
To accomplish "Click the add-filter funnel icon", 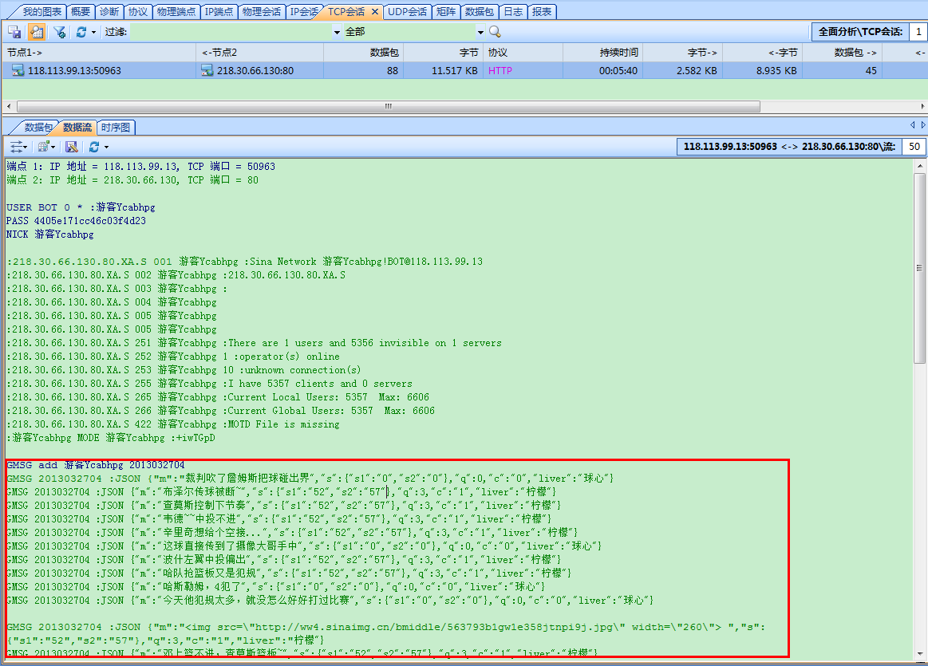I will [59, 32].
